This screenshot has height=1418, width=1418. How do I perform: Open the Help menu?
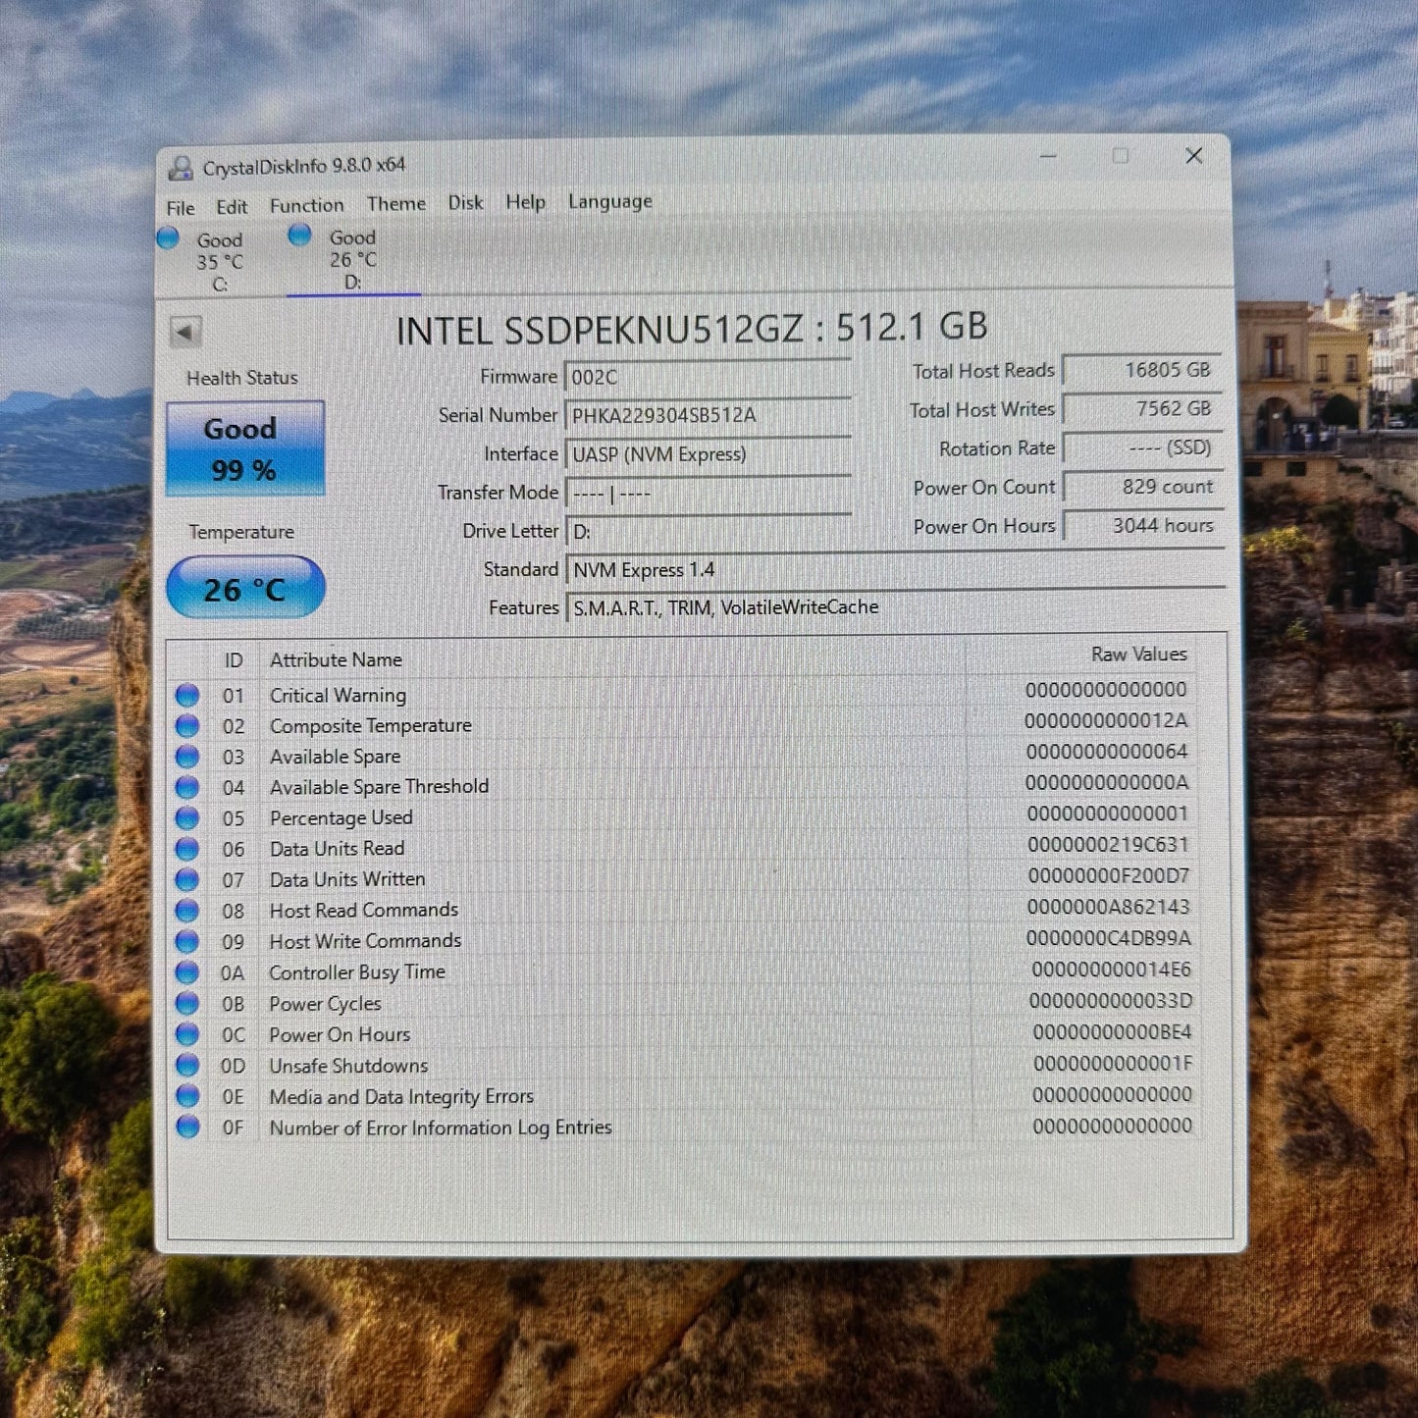pyautogui.click(x=525, y=201)
